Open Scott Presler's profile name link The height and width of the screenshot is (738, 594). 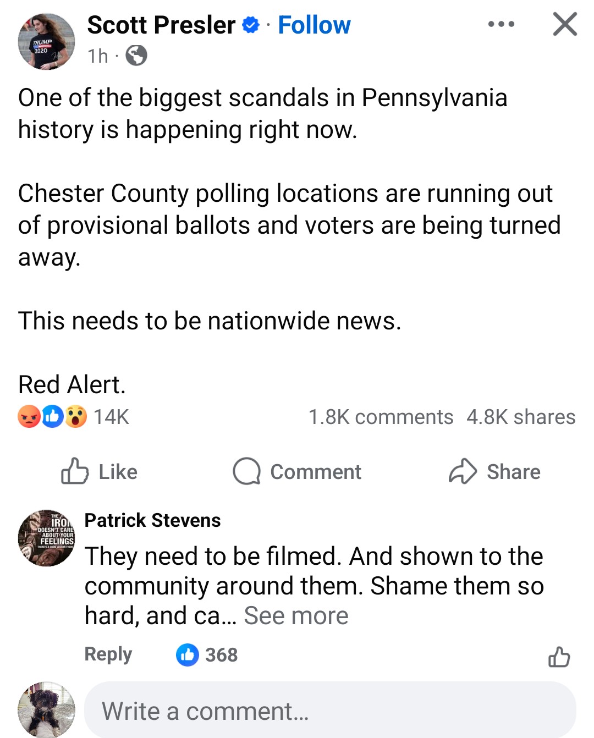(x=161, y=25)
